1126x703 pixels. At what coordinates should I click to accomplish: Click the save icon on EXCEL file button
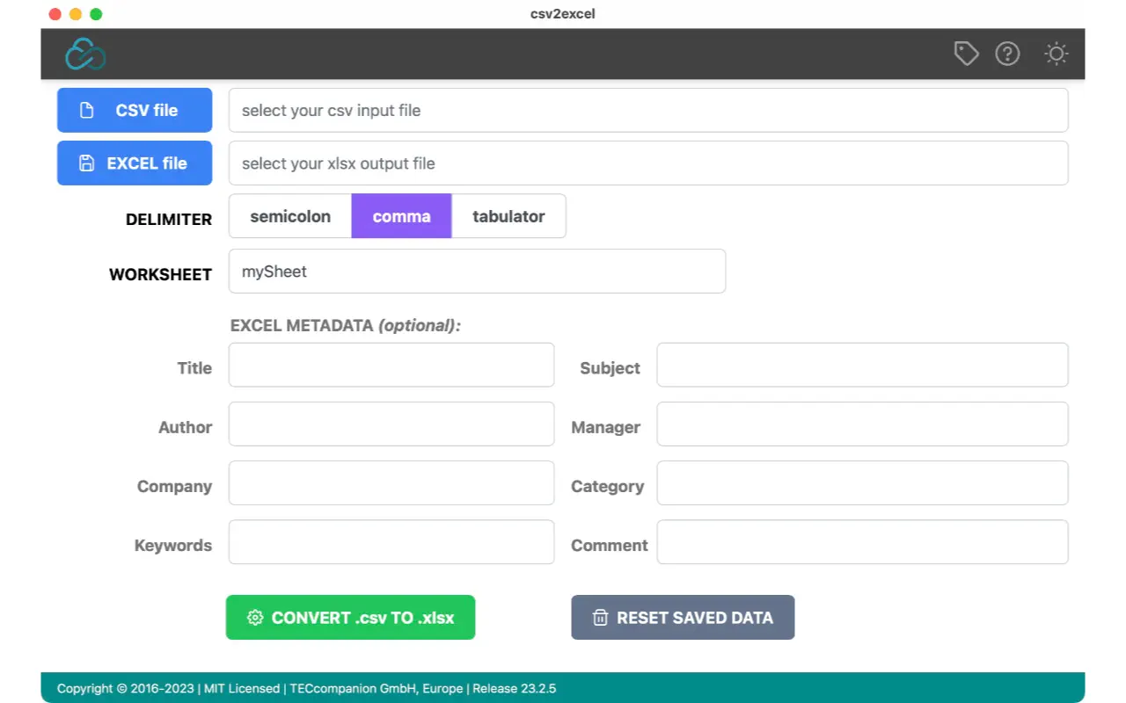pyautogui.click(x=84, y=163)
